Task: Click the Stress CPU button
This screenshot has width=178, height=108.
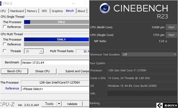Action: click(42, 71)
